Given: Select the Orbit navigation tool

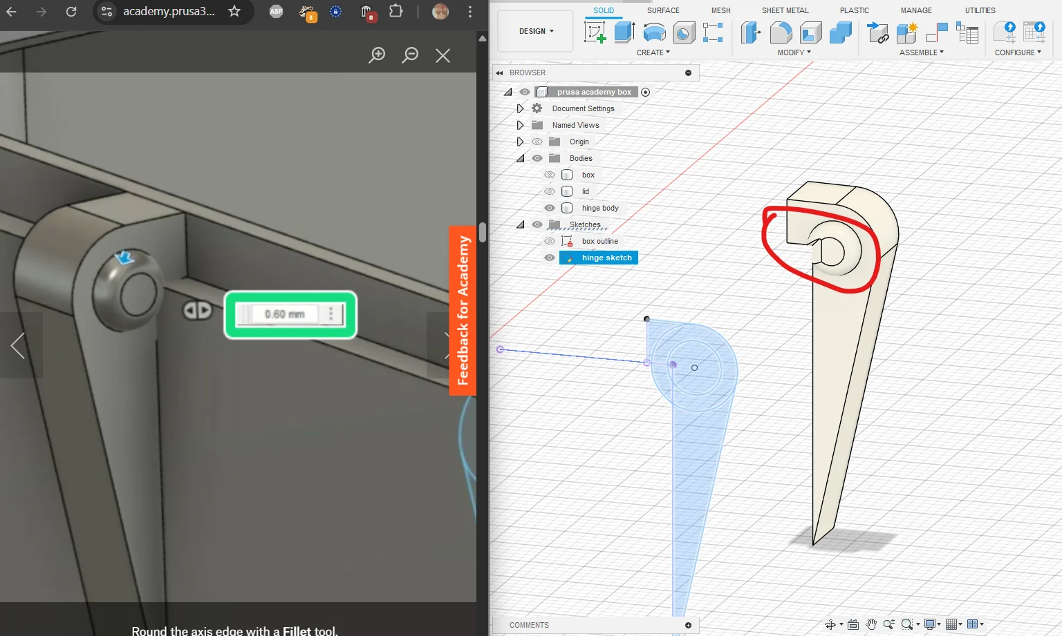Looking at the screenshot, I should 830,624.
